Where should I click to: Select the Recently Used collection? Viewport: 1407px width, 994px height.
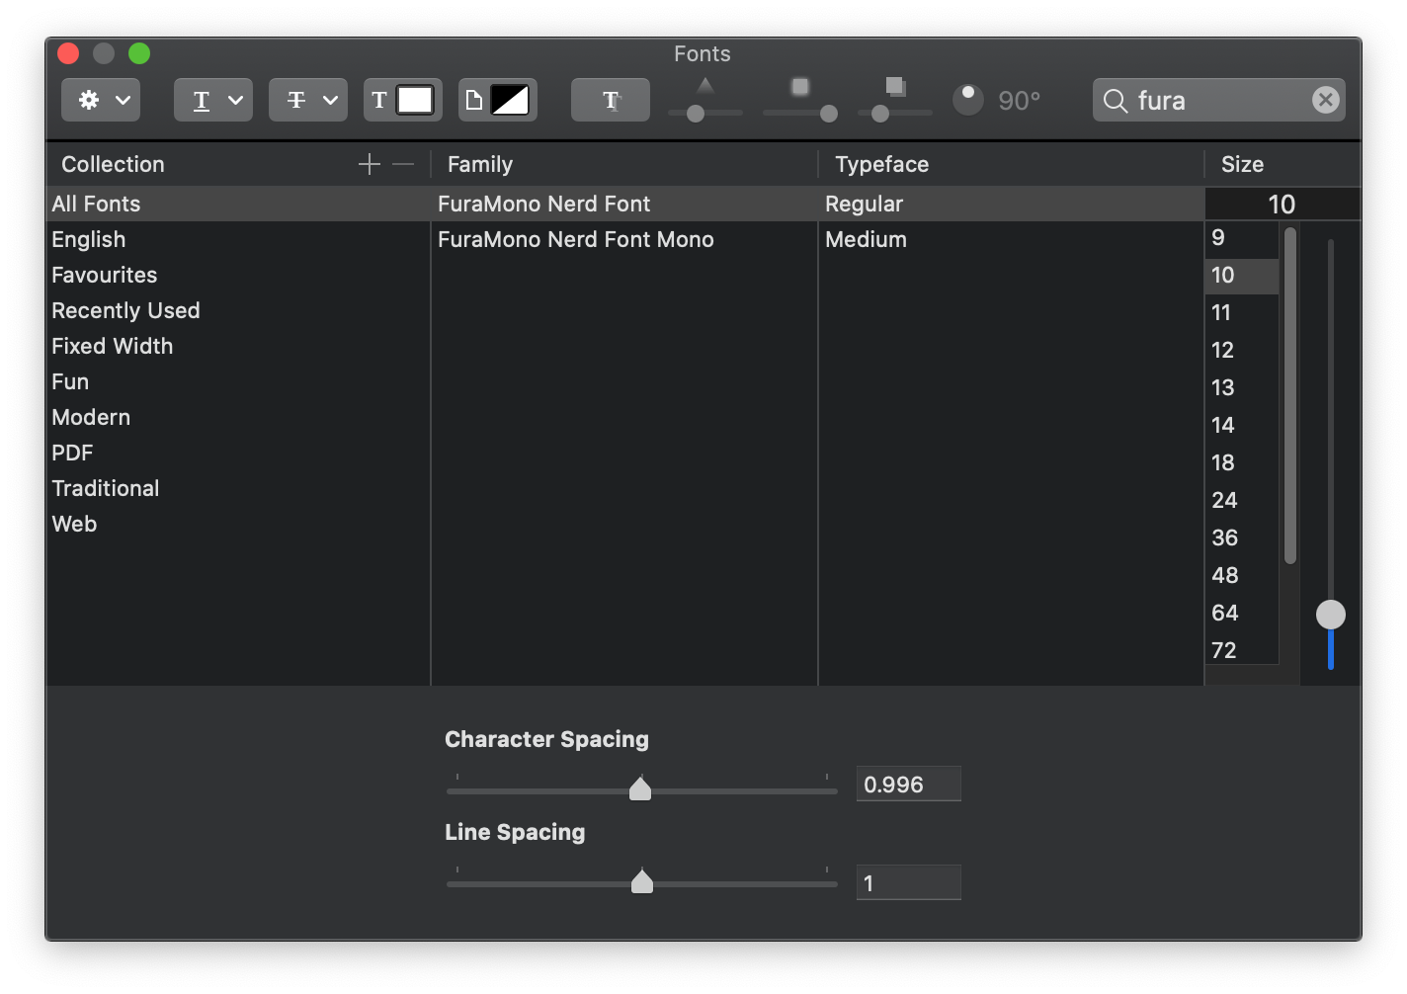click(238, 310)
